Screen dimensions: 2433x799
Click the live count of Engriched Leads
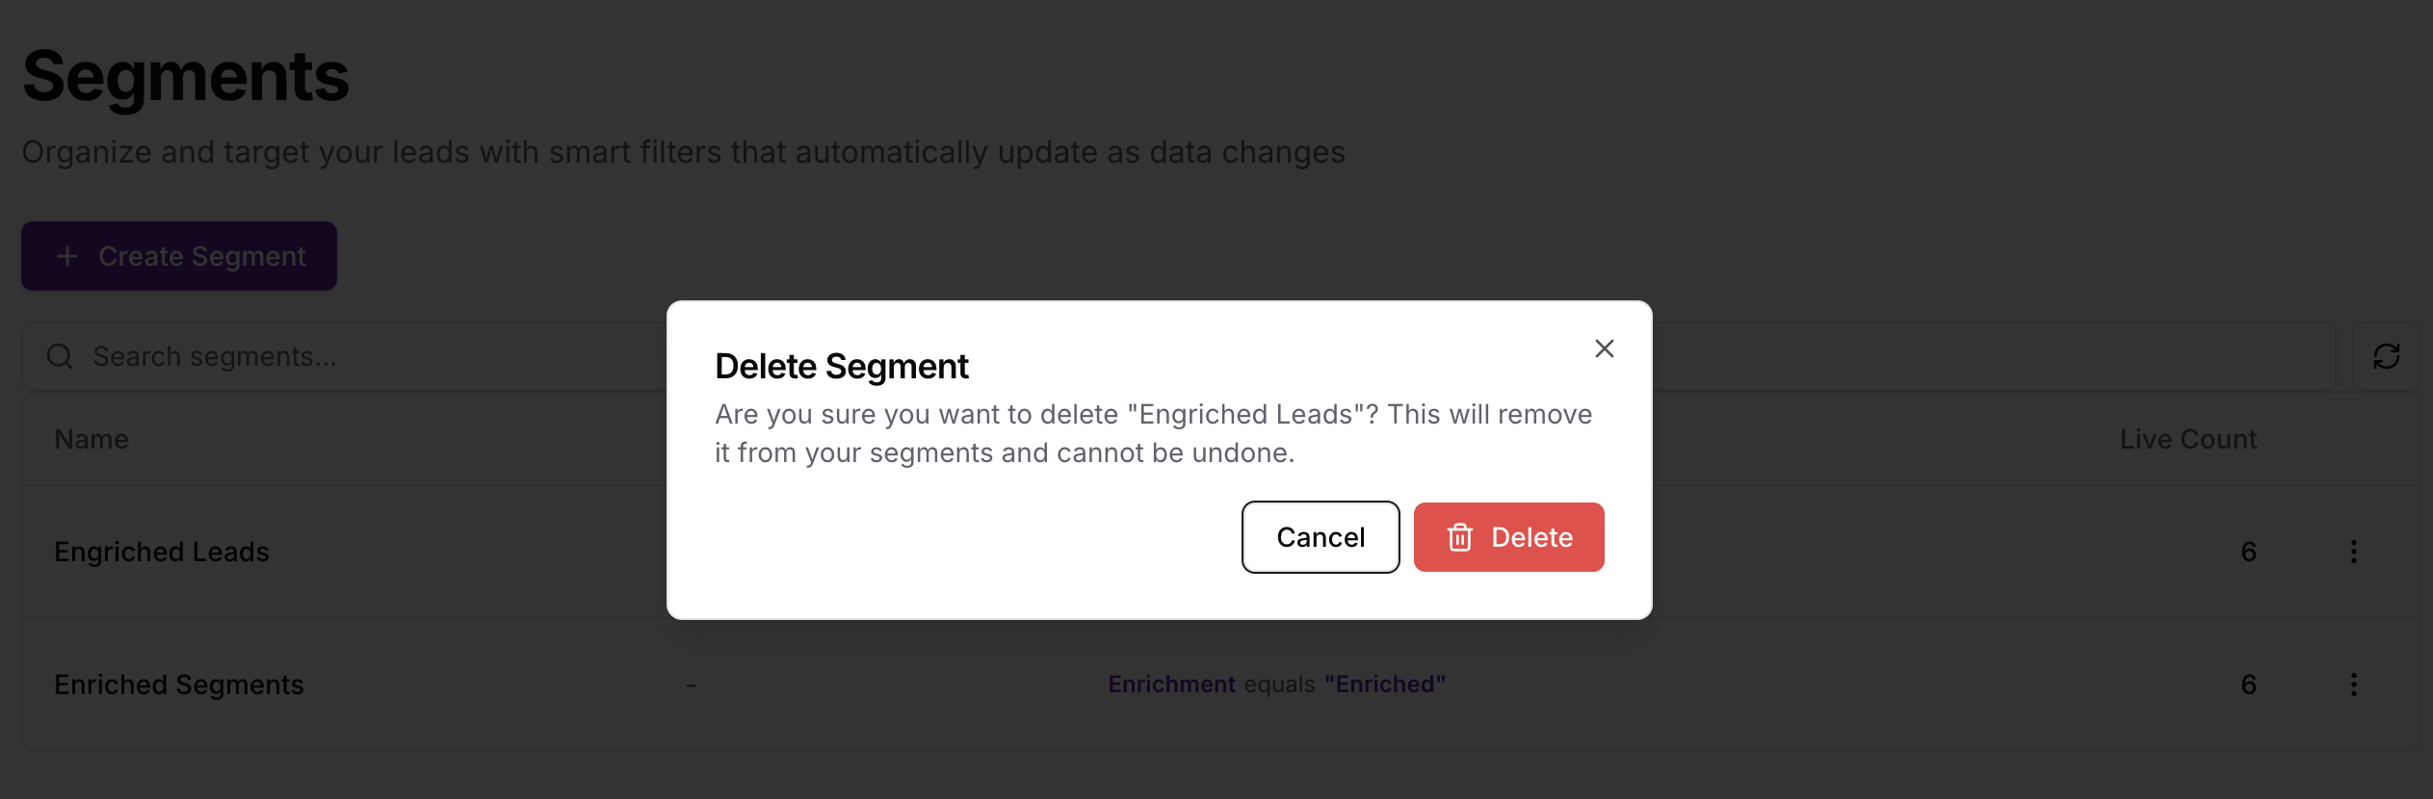coord(2248,552)
